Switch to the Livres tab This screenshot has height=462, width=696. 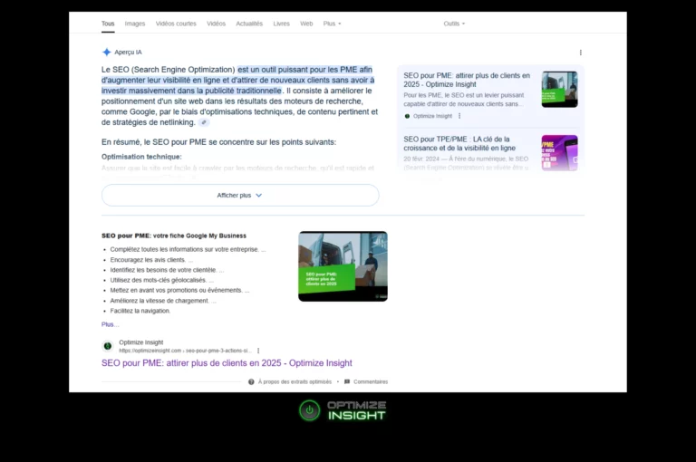click(x=282, y=24)
